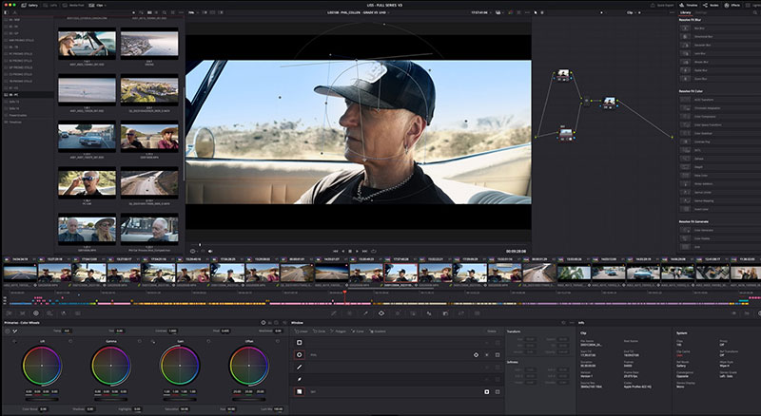Click the Box Blur effect icon

(684, 29)
